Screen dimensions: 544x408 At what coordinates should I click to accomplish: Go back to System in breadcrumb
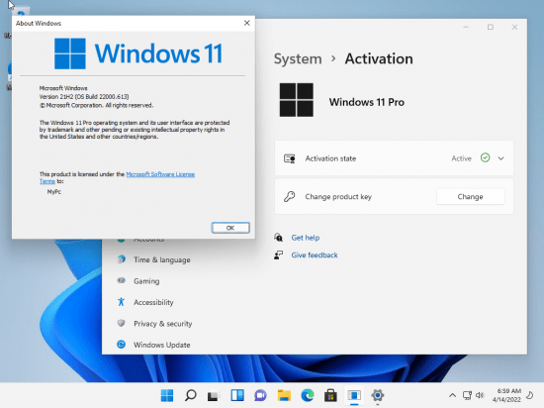point(298,59)
